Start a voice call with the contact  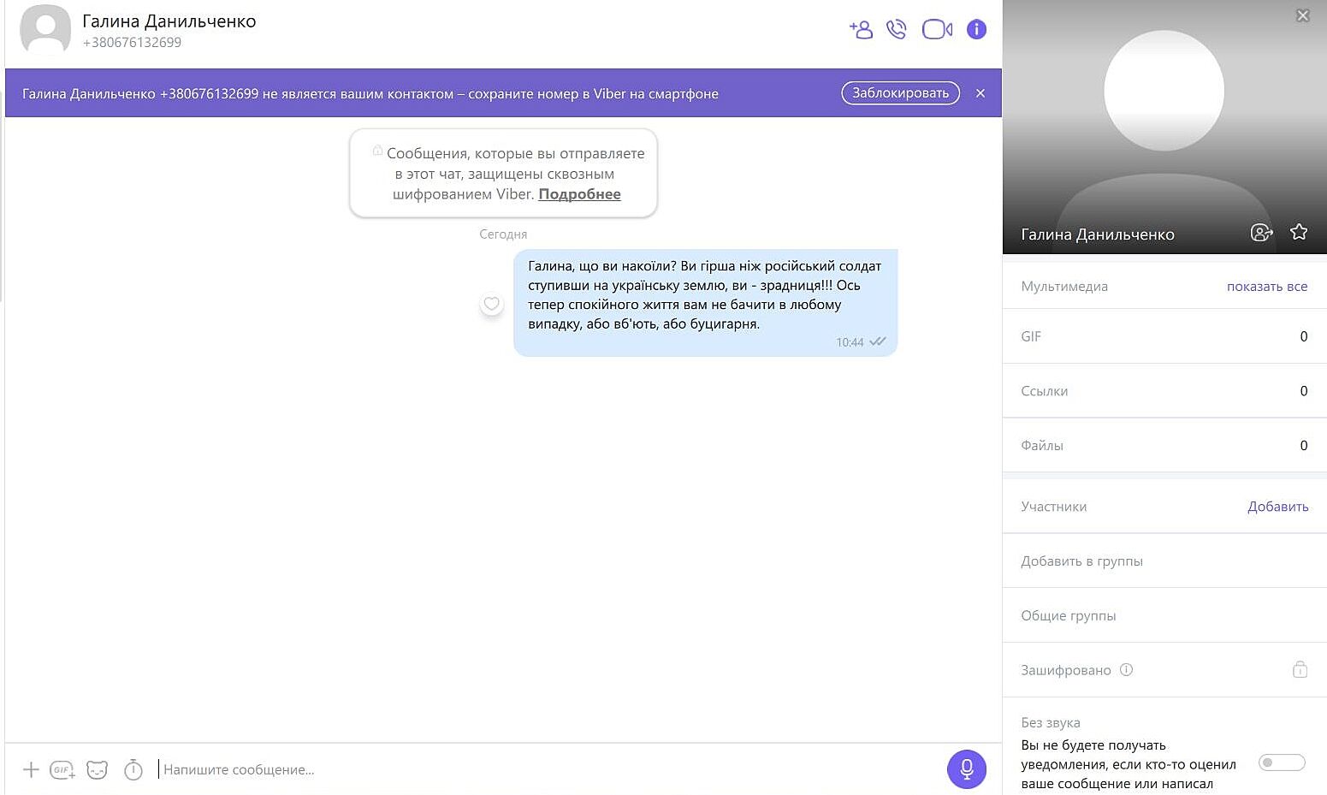[x=896, y=30]
